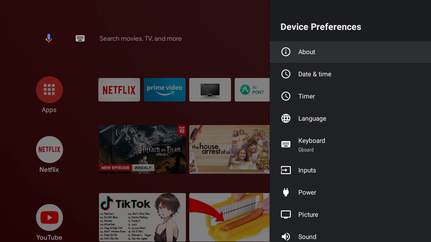Open the Netflix channel icon in sidebar

click(x=49, y=150)
